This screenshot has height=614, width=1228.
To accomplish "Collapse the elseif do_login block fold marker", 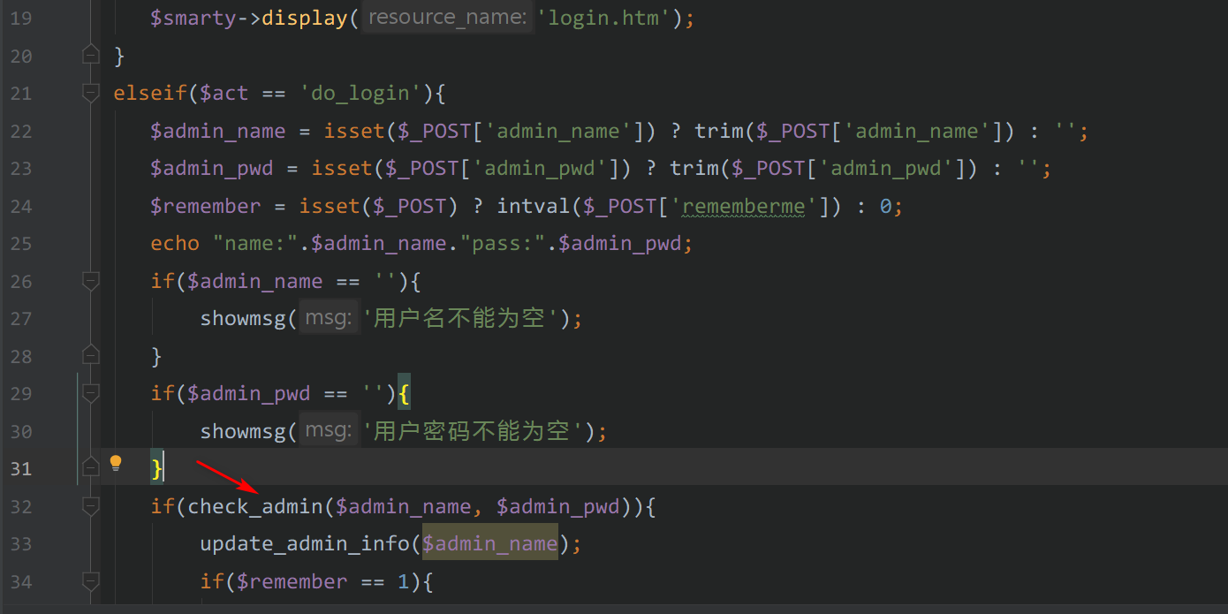I will click(x=90, y=92).
